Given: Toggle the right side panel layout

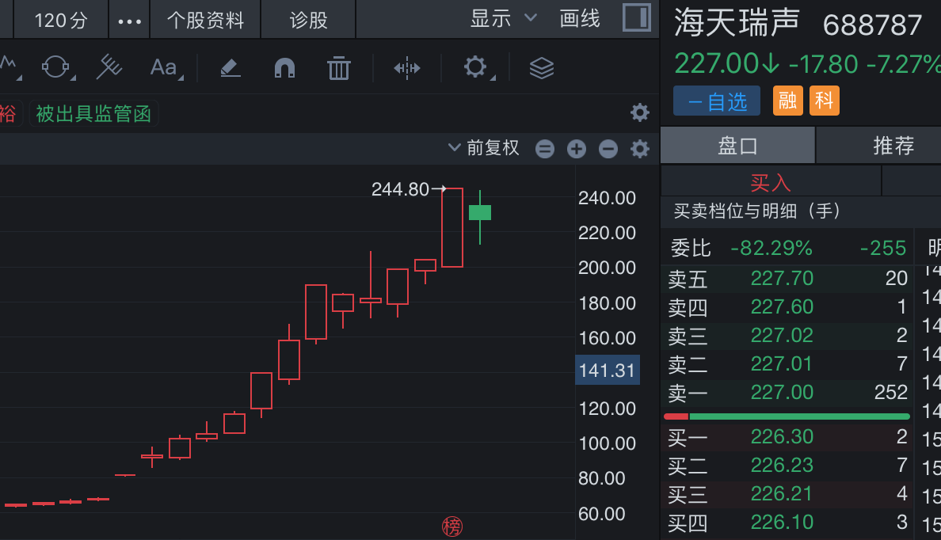Looking at the screenshot, I should (x=636, y=18).
